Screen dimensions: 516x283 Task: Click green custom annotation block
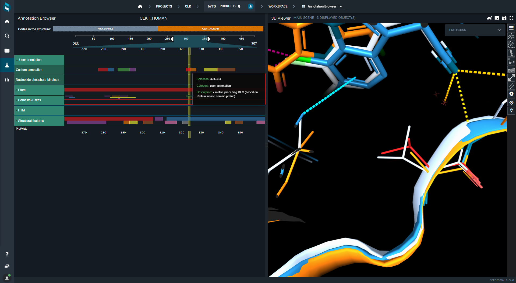tap(123, 70)
